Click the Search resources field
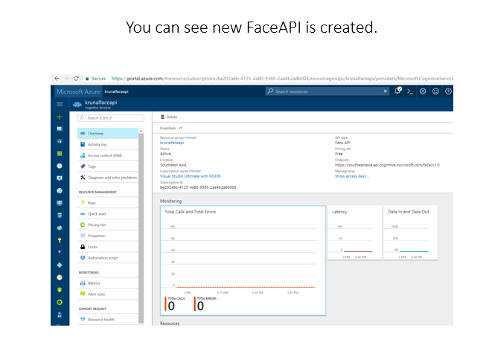Viewport: 492px width, 342px height. (328, 91)
